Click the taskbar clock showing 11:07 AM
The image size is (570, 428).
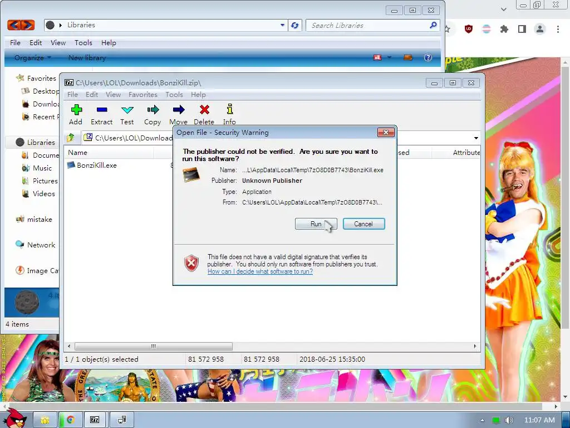point(539,420)
